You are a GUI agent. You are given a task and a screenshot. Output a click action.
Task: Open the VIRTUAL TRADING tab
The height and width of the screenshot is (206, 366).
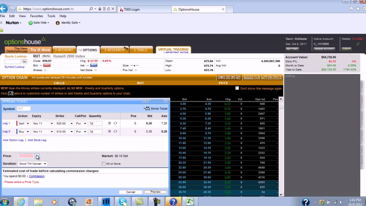(173, 50)
